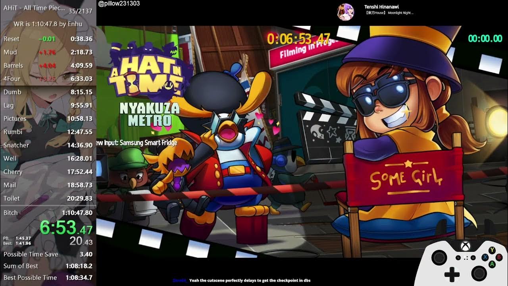The height and width of the screenshot is (286, 508).
Task: Select the 'Mail' split row
Action: point(48,185)
